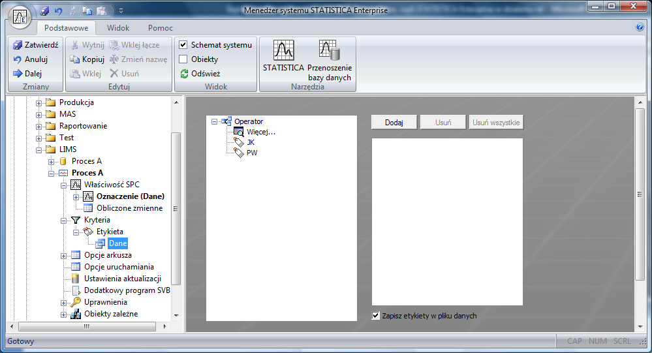Click the Dodaj button

394,122
